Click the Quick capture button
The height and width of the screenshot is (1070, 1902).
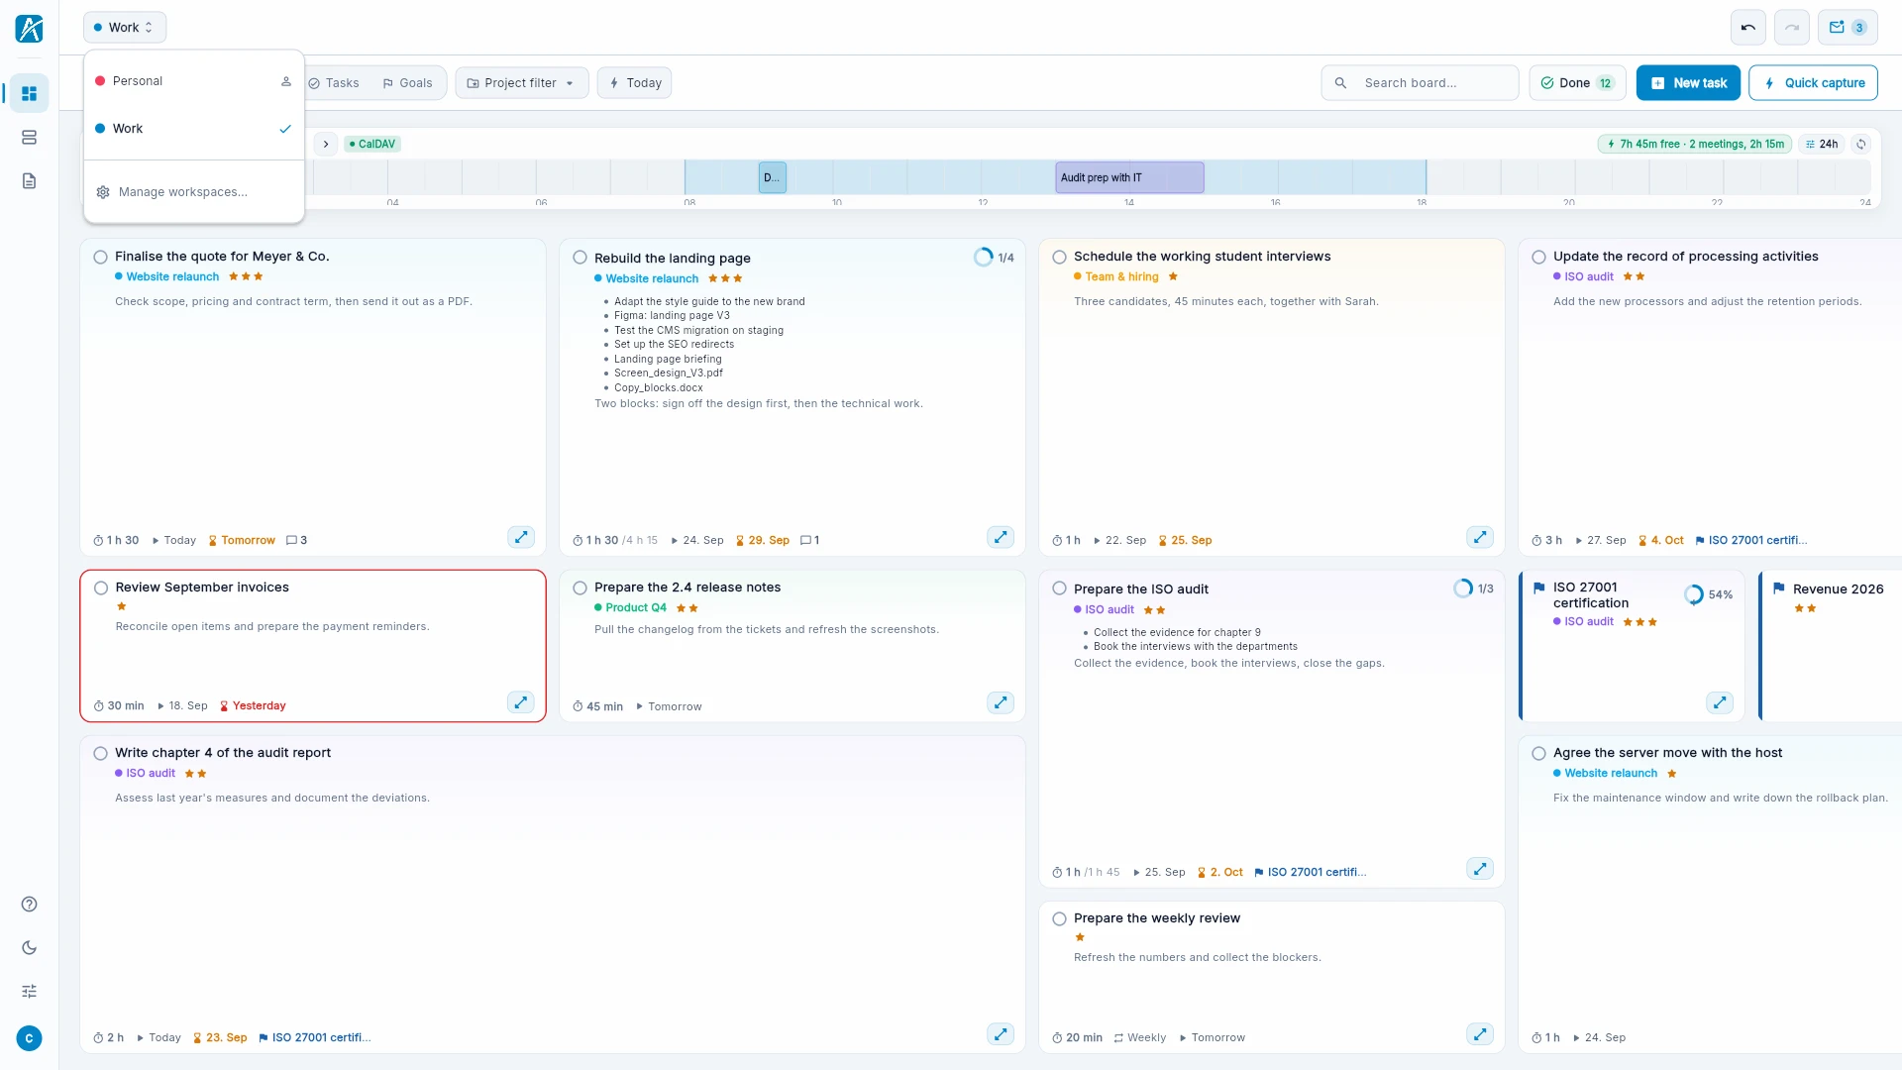pyautogui.click(x=1813, y=83)
